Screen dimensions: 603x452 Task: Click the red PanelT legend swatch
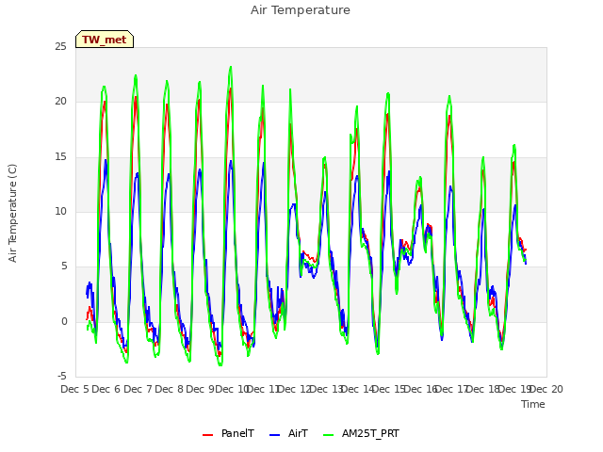pos(207,435)
